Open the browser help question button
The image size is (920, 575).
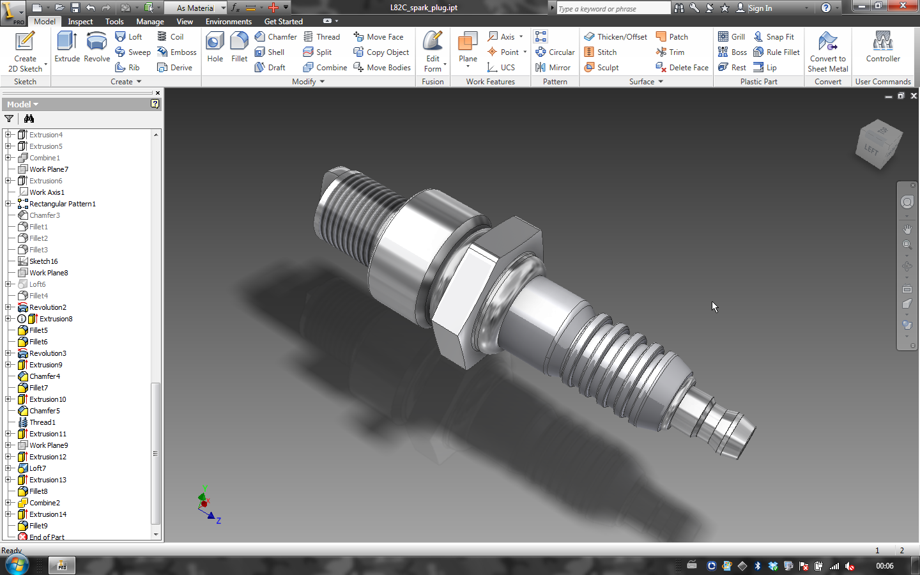point(155,104)
